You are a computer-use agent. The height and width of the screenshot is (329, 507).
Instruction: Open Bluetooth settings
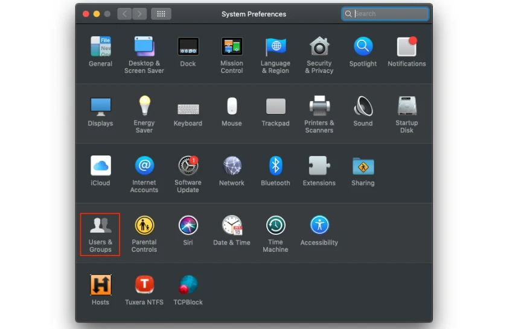pyautogui.click(x=275, y=171)
